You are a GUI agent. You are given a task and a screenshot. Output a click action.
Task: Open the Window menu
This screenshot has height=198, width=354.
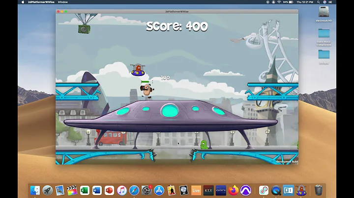(x=63, y=2)
